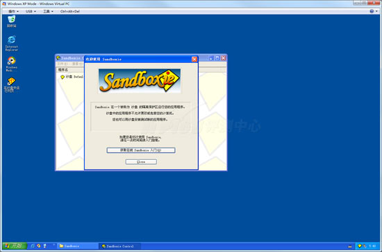The height and width of the screenshot is (252, 382).
Task: Open the 工具 dropdown menu
Action: (48, 11)
